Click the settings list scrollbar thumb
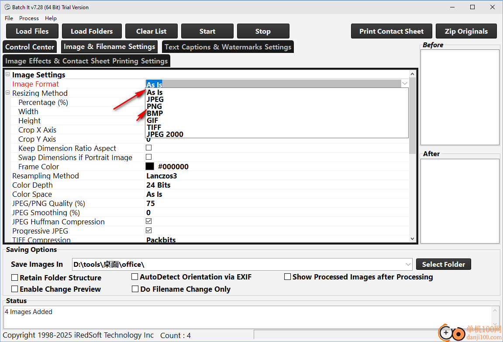 tap(413, 115)
